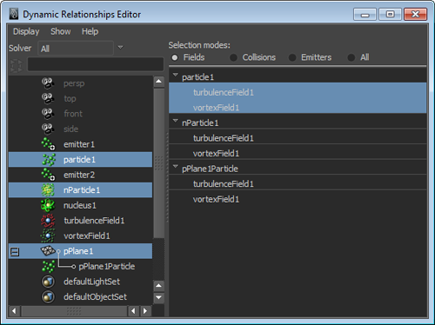Open the Show menu
Screen dimensions: 435x325
[x=61, y=31]
